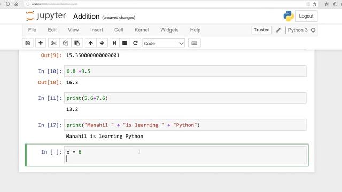Click the Out[10] prompt label
This screenshot has height=192, width=342.
click(50, 83)
